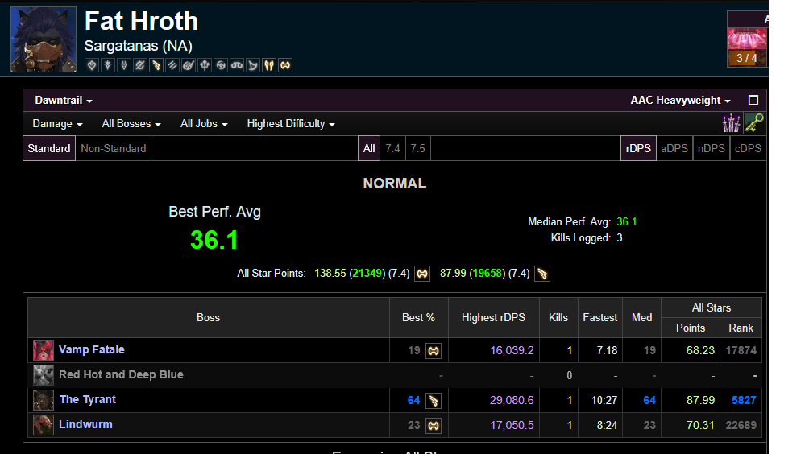
Task: Click the square icon beside AAC Heavyweight
Action: [x=753, y=100]
